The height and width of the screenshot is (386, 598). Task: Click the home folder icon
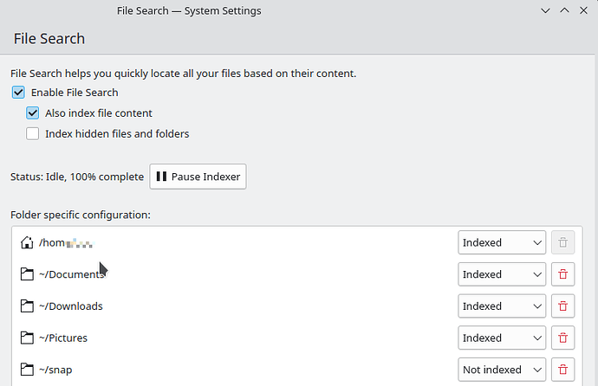pos(27,243)
